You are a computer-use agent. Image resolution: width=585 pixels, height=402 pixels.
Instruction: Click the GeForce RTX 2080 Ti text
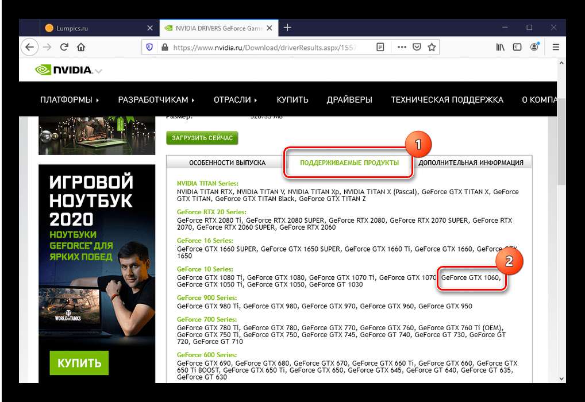tap(209, 221)
